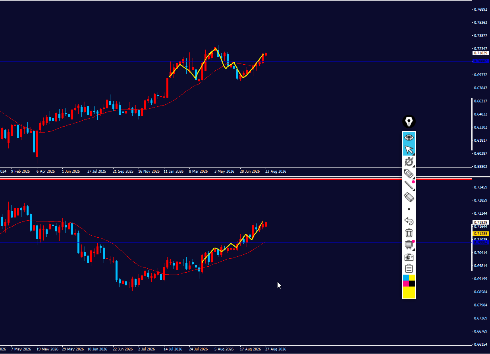Click the 0.60287 price axis label
Image resolution: width=490 pixels, height=354 pixels.
[481, 153]
